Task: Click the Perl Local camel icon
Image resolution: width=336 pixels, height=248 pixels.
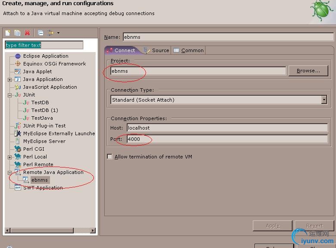Action: tap(18, 157)
